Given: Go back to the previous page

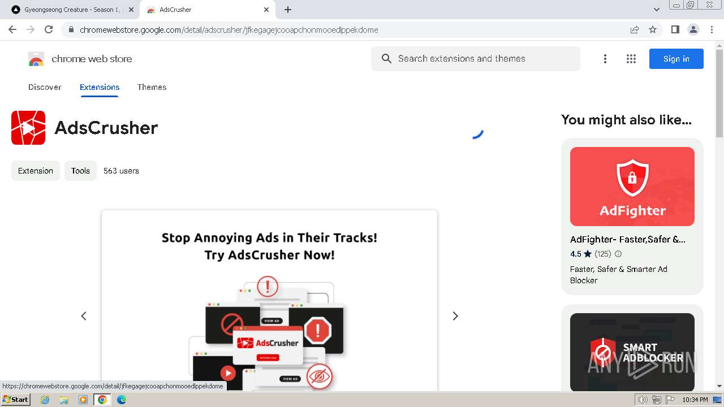Looking at the screenshot, I should (12, 29).
